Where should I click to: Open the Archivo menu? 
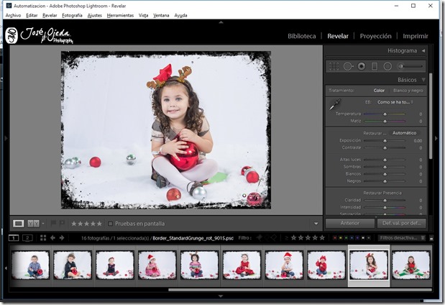tap(13, 15)
